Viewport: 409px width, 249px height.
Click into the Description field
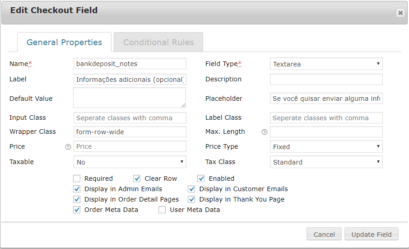pos(326,80)
